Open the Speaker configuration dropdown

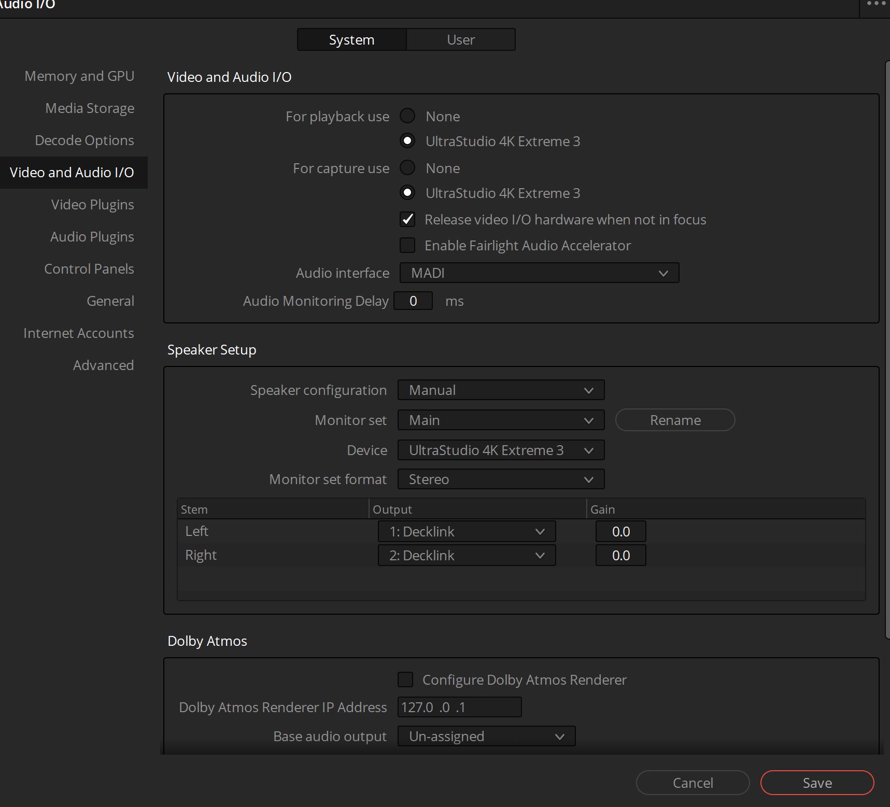click(x=501, y=390)
